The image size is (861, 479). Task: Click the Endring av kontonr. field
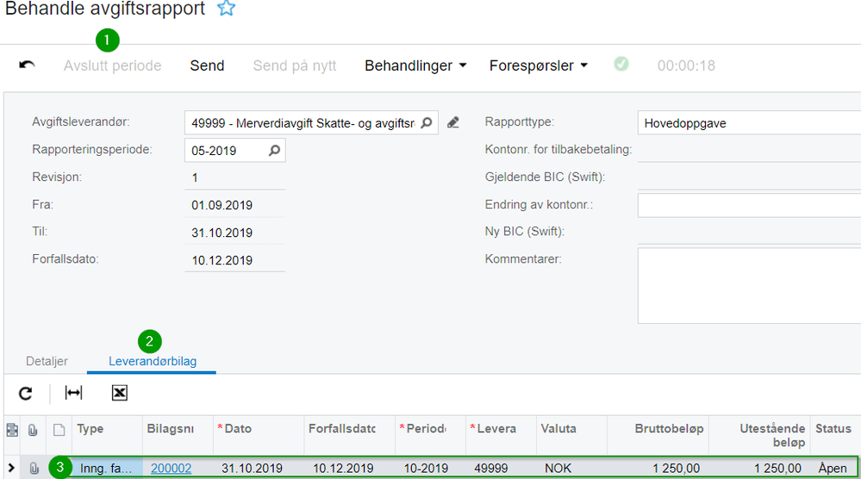tap(749, 205)
